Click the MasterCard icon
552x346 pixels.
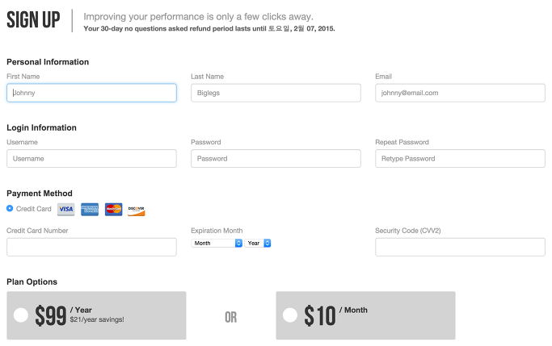113,210
